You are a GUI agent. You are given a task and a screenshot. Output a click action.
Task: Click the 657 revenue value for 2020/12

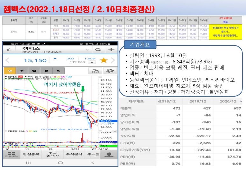click(237, 108)
